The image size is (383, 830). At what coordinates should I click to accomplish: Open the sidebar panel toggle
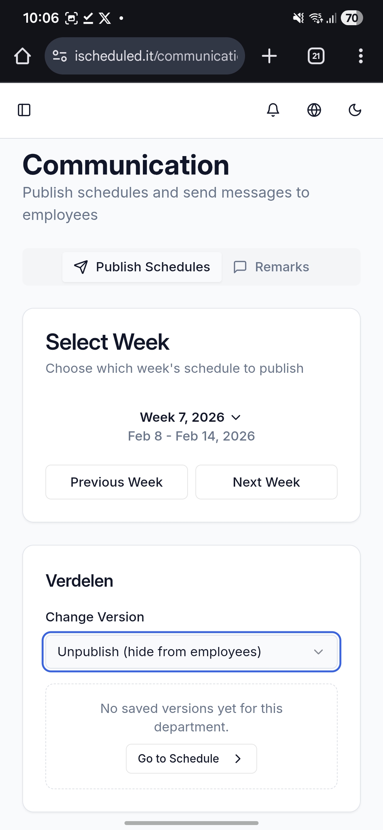[24, 110]
